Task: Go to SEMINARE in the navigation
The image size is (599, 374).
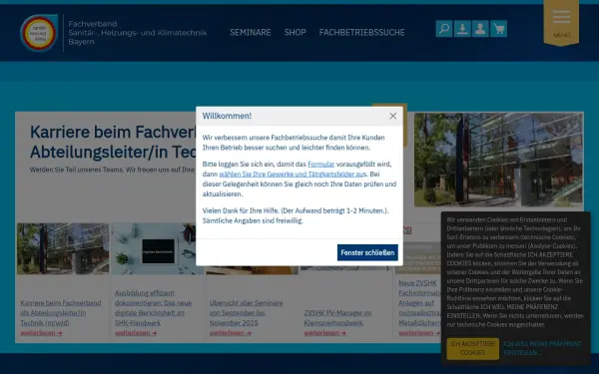Action: [x=251, y=33]
